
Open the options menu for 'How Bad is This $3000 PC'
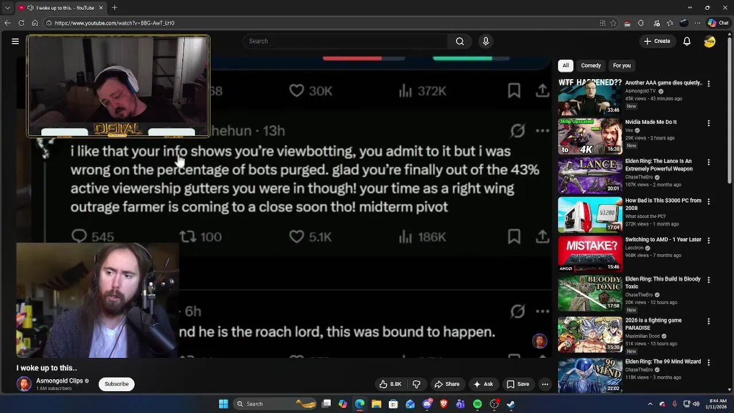click(x=709, y=201)
